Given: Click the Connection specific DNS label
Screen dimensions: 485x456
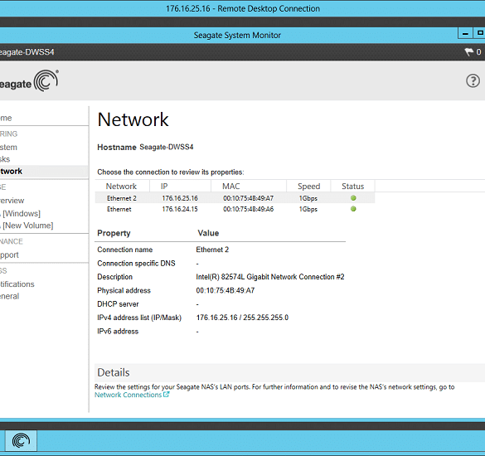Looking at the screenshot, I should coord(136,264).
